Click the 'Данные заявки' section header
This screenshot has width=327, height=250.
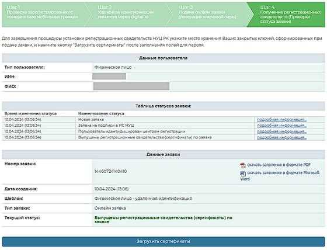point(163,154)
